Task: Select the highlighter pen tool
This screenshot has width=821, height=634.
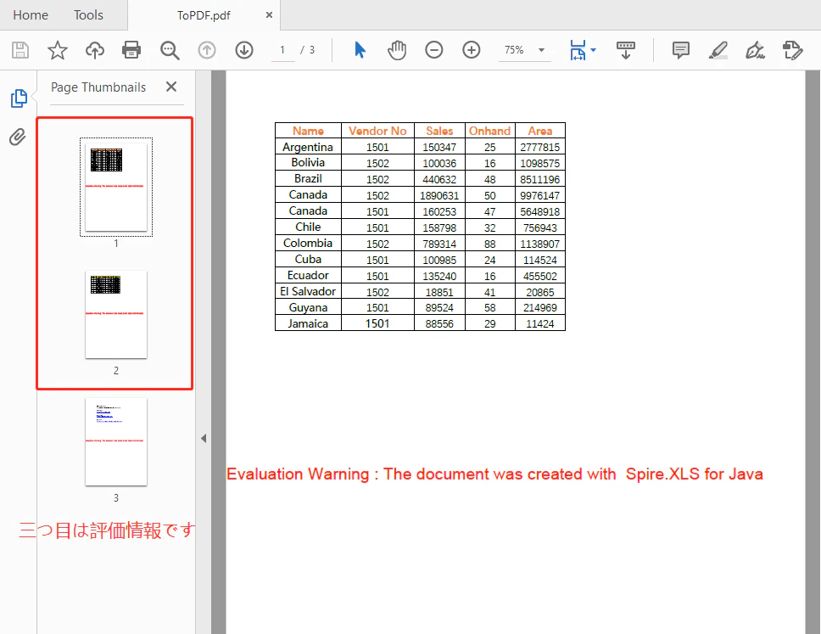Action: tap(718, 50)
